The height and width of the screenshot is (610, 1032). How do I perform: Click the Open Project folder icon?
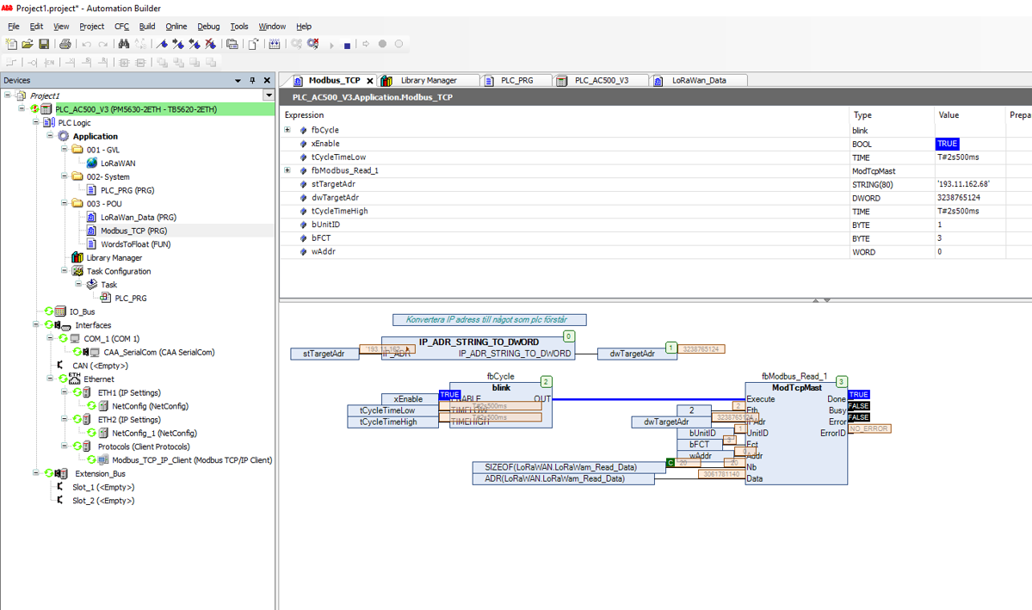(x=27, y=44)
